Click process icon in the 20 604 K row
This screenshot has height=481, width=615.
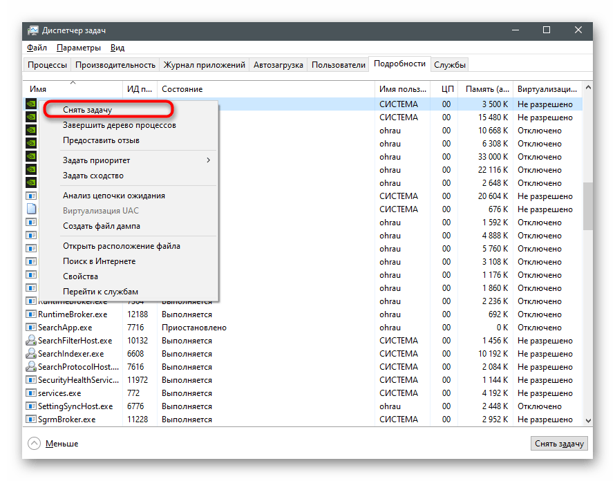coord(31,196)
